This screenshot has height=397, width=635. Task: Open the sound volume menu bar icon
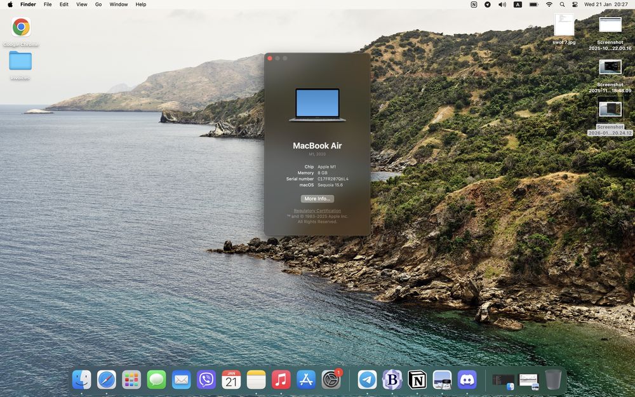click(x=502, y=4)
